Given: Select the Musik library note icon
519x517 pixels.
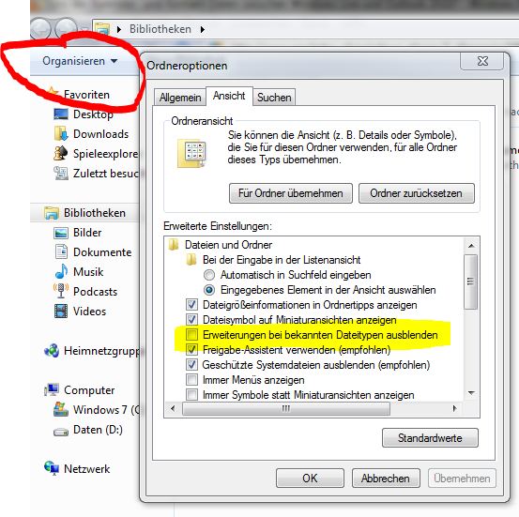Looking at the screenshot, I should 61,272.
